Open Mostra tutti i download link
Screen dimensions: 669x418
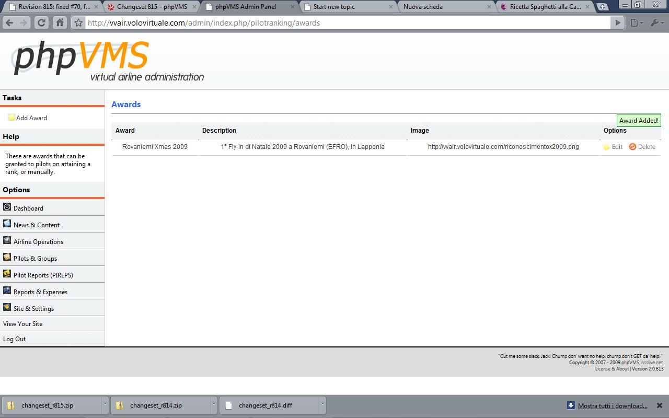[613, 405]
